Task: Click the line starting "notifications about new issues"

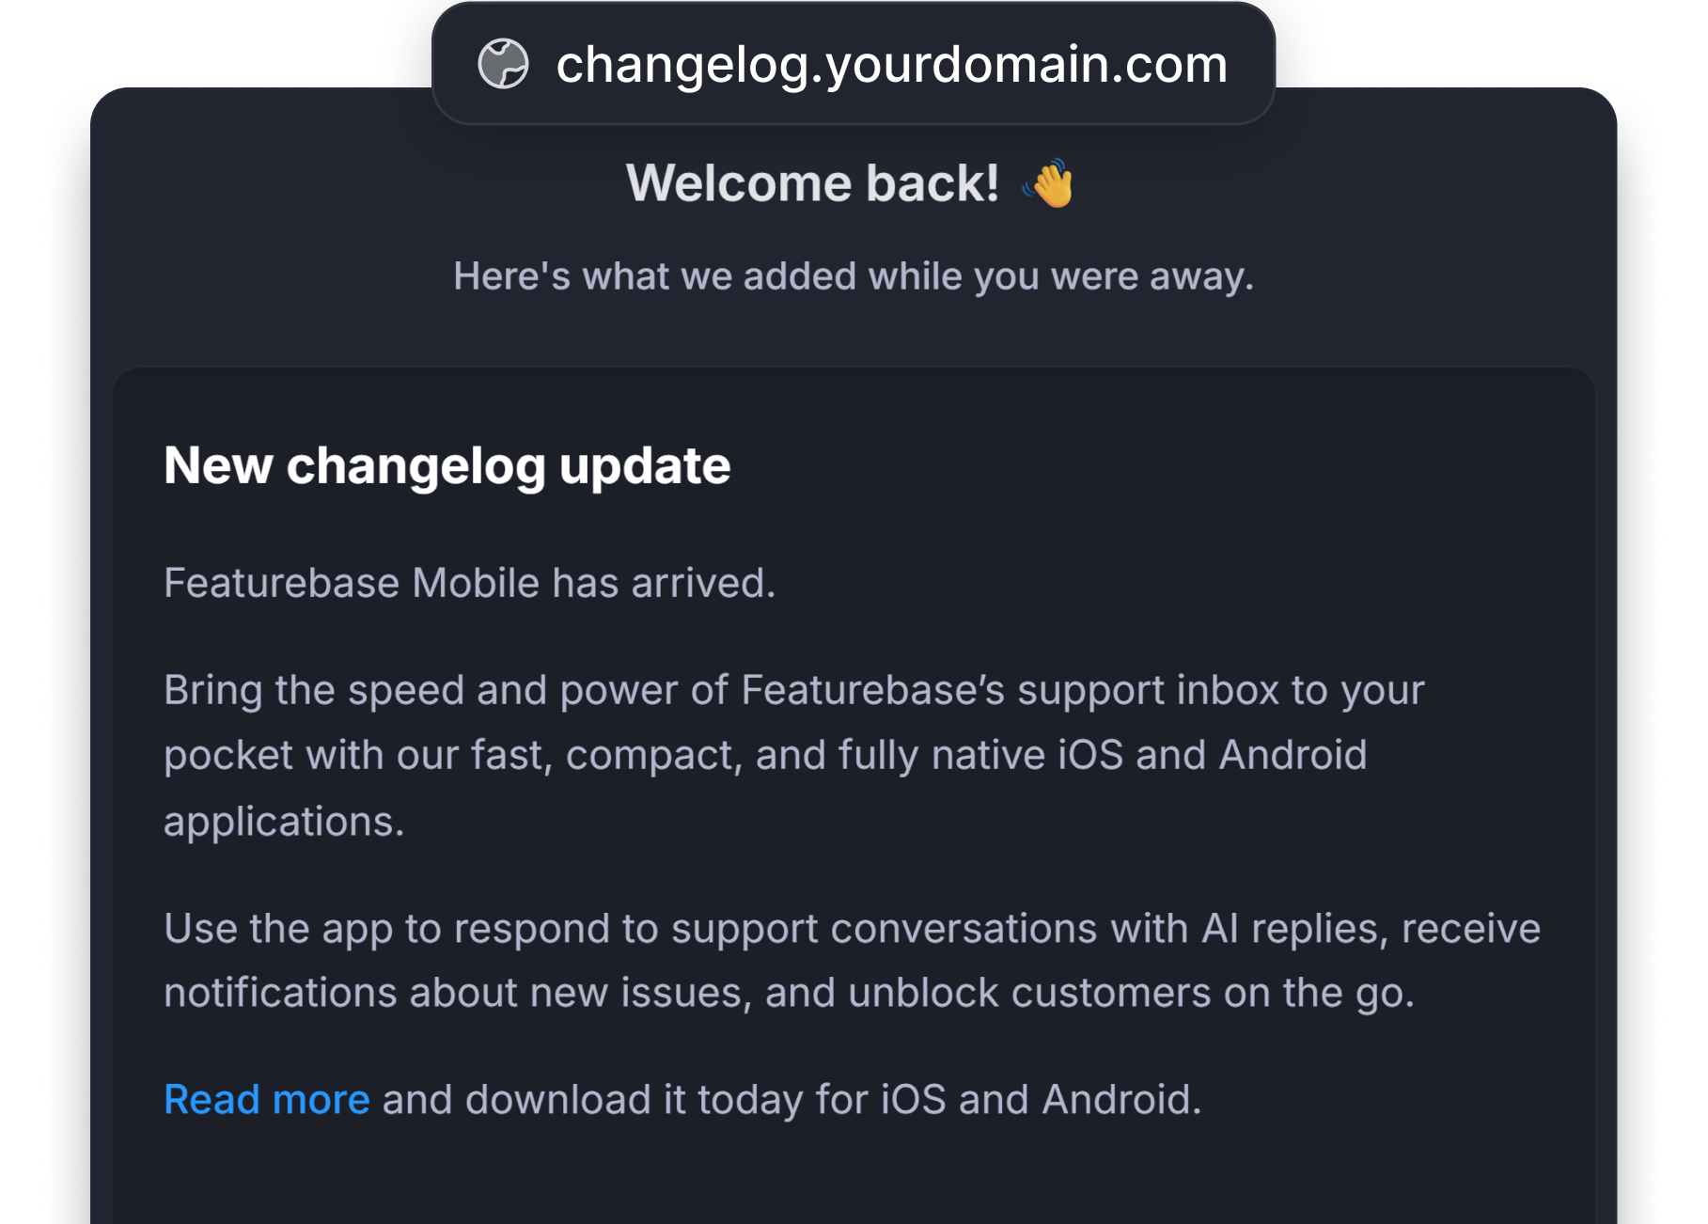Action: click(x=789, y=993)
